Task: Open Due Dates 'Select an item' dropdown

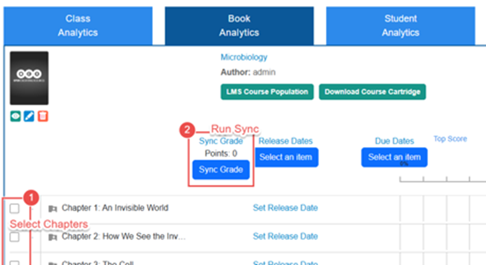Action: pyautogui.click(x=394, y=157)
